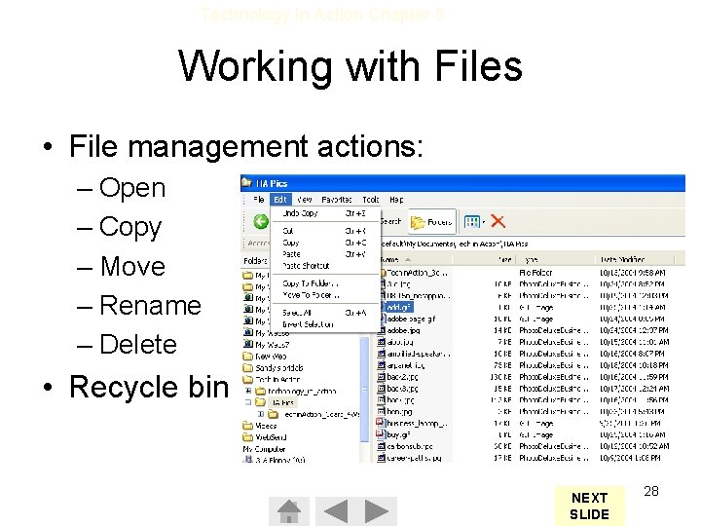The height and width of the screenshot is (526, 701).
Task: Click the 3½ Floppy drive icon
Action: (247, 459)
